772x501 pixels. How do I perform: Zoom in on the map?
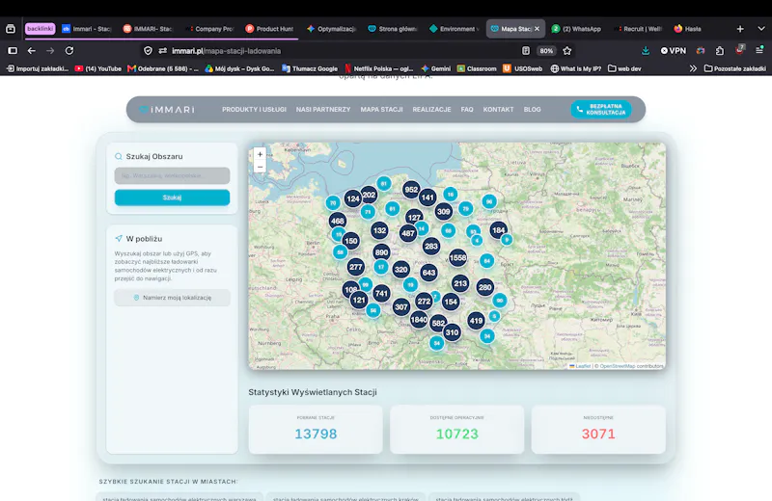[260, 154]
